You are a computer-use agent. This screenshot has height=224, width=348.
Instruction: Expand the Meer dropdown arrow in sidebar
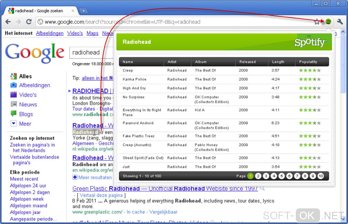point(14,124)
